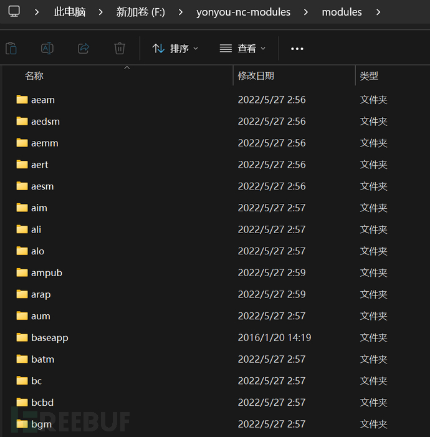Expand the chevron after yonyou-nc-modules
Screen dimensions: 430x437
click(x=306, y=12)
